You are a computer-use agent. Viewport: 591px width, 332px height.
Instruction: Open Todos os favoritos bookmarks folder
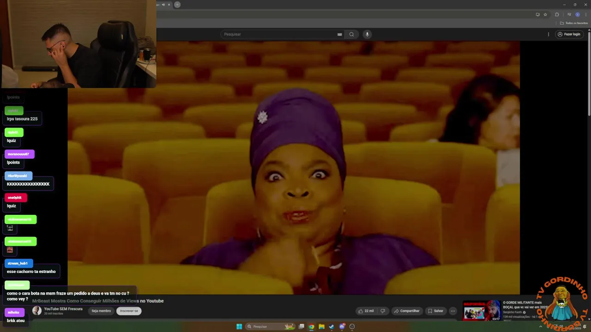(x=574, y=23)
